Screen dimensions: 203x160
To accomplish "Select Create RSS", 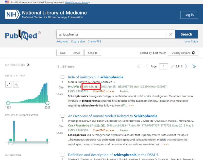I will click(94, 41).
